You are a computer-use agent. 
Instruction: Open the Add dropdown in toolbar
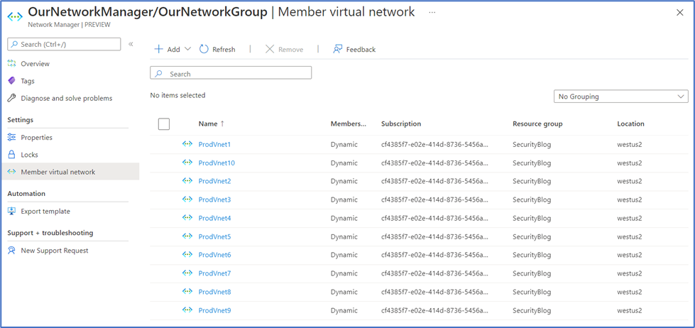coord(173,49)
